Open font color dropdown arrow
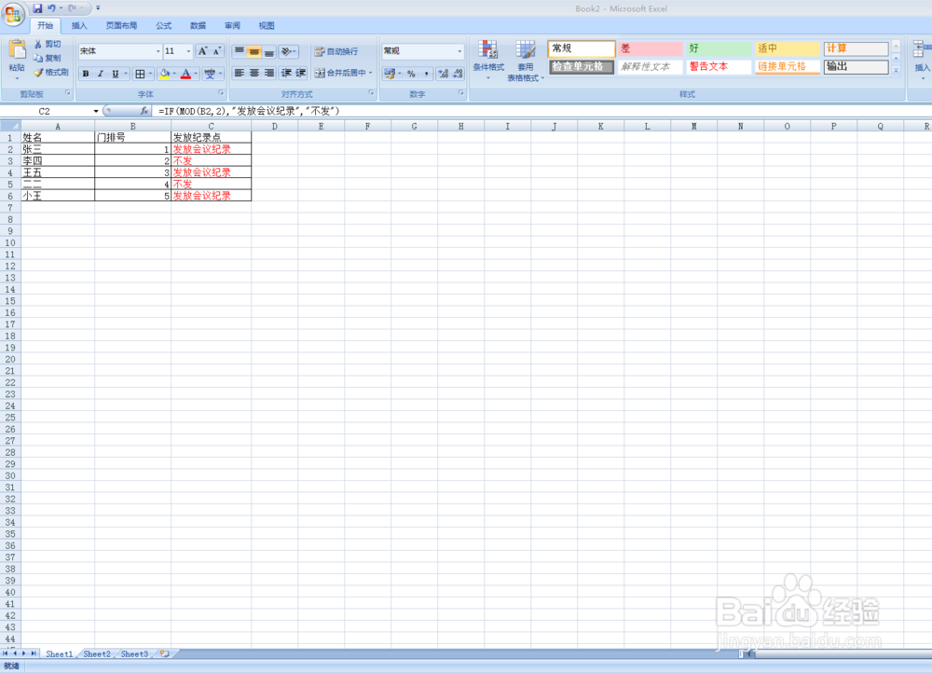This screenshot has width=932, height=673. [196, 74]
